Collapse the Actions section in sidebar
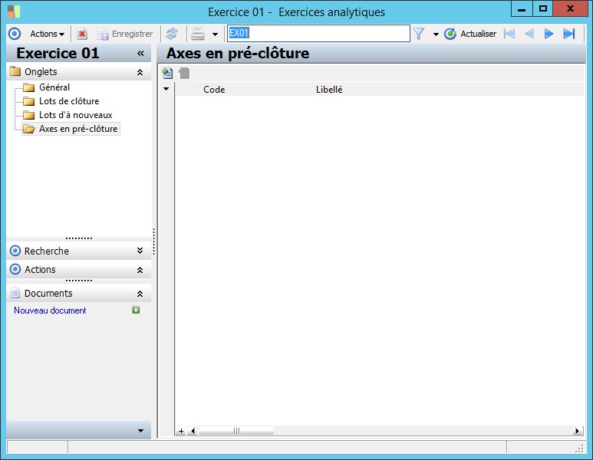 point(140,270)
